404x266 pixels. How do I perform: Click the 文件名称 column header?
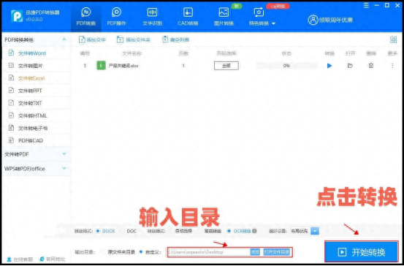tap(132, 53)
